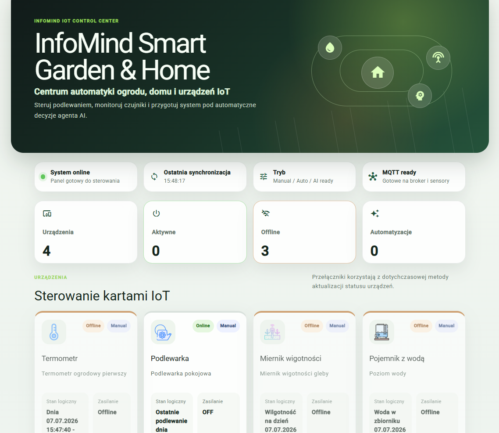Click the Pojemnik z wodą card title
This screenshot has width=499, height=433.
397,358
